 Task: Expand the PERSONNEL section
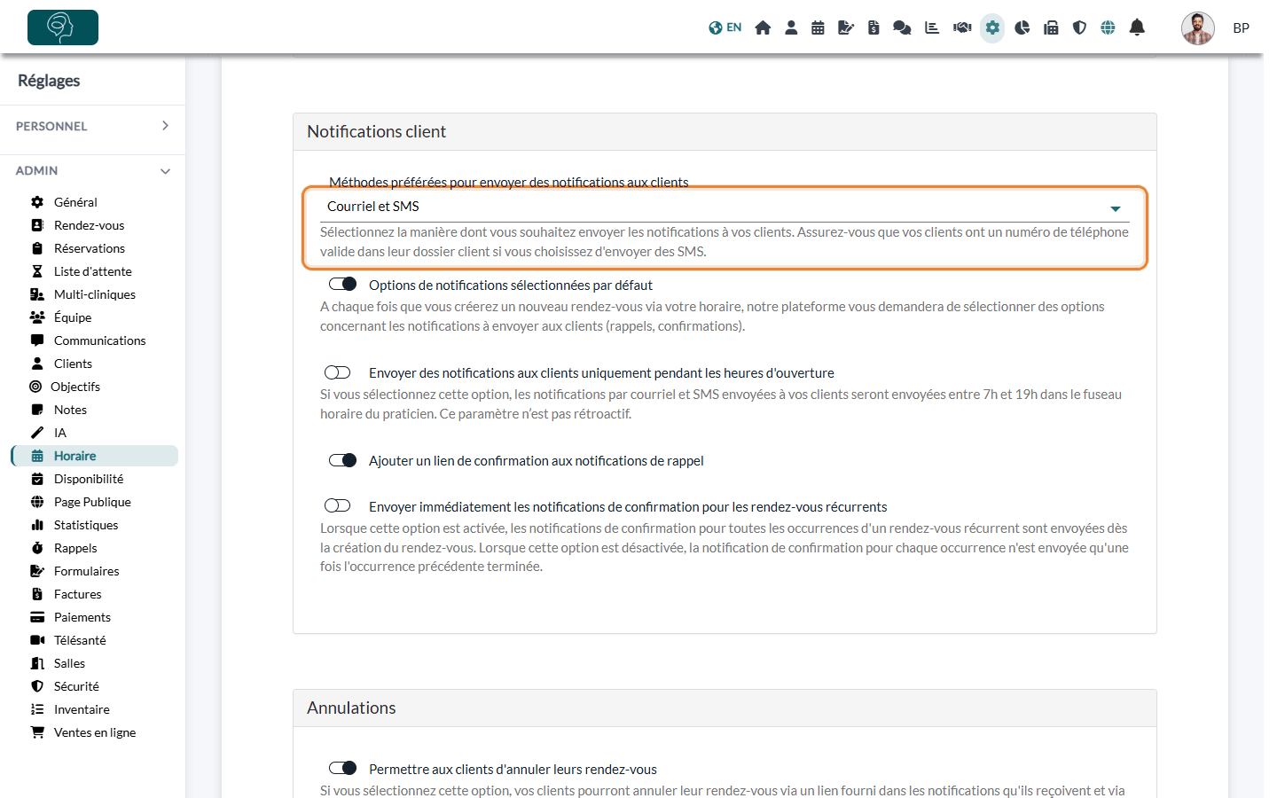coord(92,126)
